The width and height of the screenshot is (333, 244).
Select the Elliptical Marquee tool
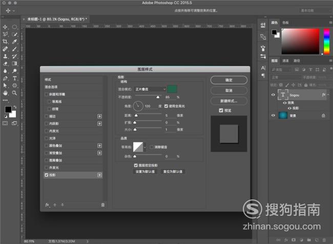coord(14,27)
